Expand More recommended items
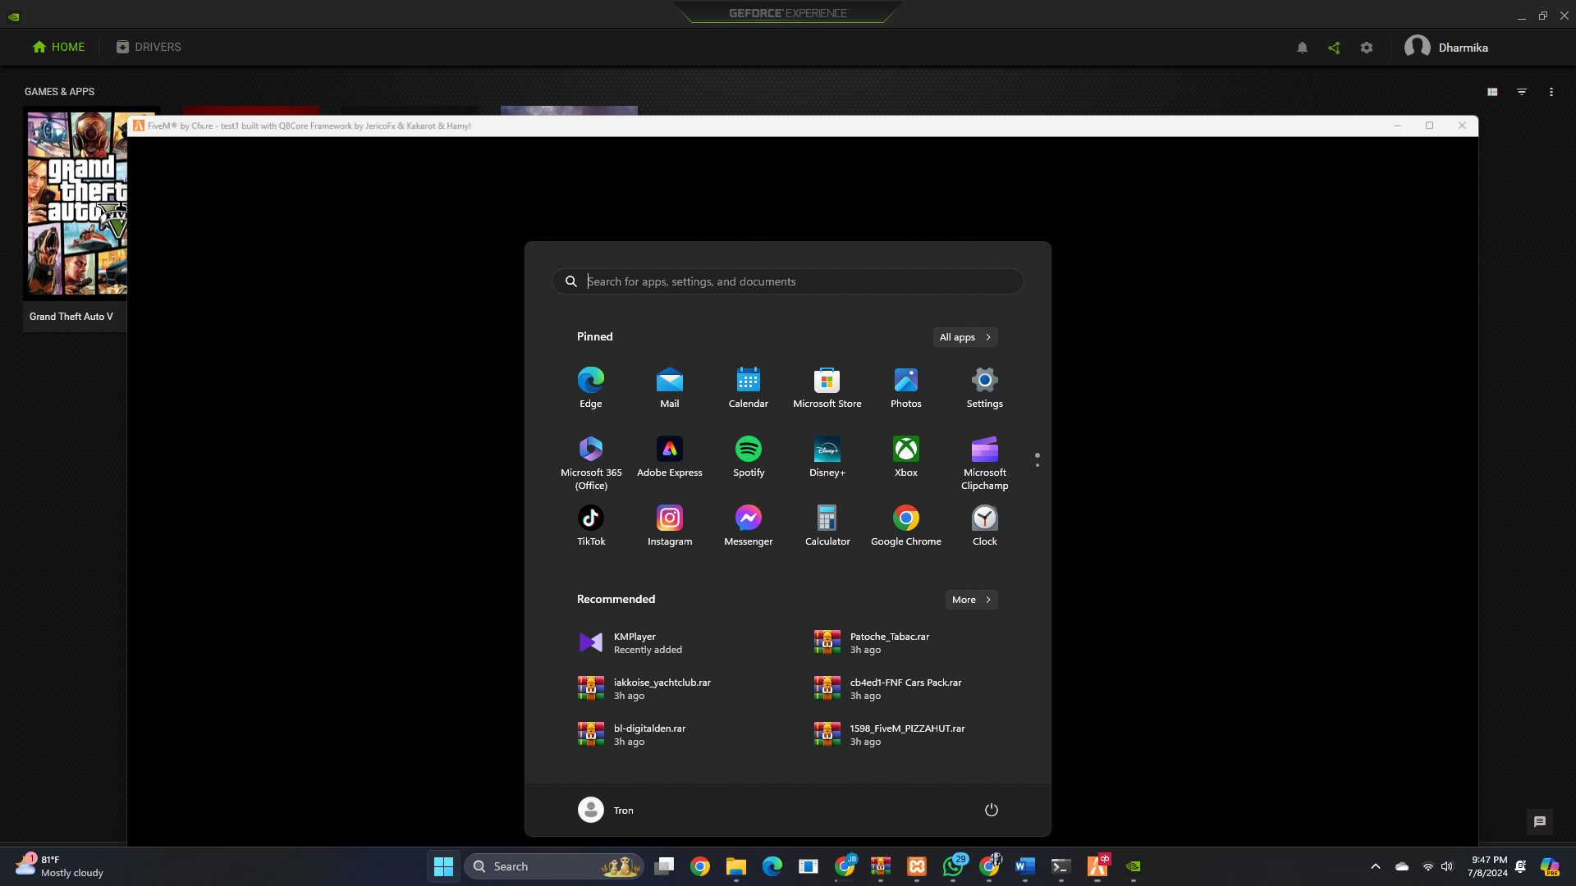This screenshot has width=1576, height=886. 971,600
